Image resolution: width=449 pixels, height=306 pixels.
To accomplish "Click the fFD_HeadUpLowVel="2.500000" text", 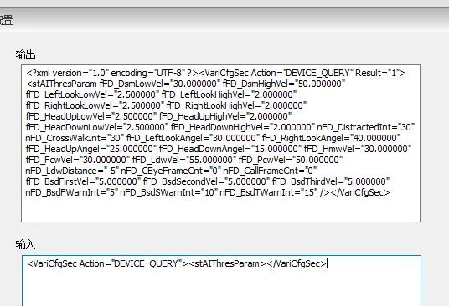I will 91,116.
